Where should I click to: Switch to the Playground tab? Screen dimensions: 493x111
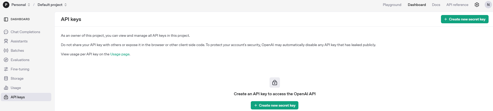392,5
